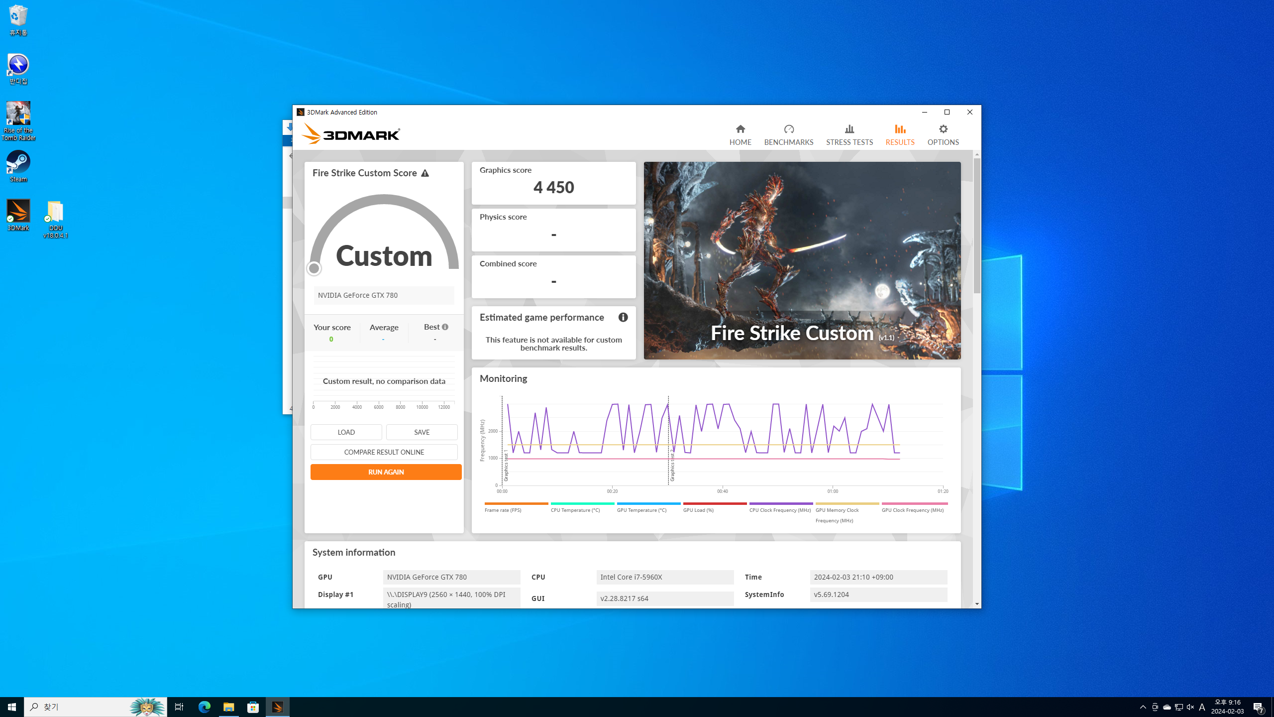Click the COMPARE RESULT ONLINE button
Screen dimensions: 1274x717
(384, 452)
